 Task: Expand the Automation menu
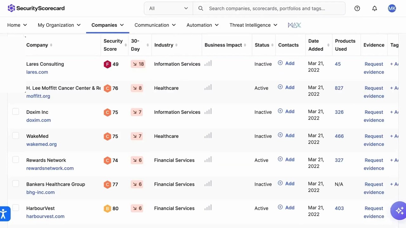203,25
